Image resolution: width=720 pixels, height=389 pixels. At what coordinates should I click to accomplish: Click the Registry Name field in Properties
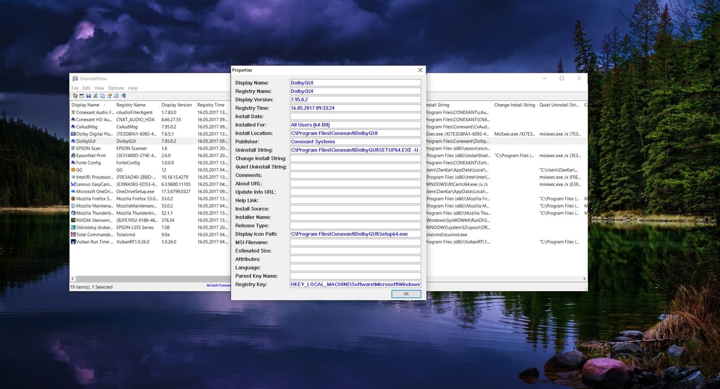point(355,91)
